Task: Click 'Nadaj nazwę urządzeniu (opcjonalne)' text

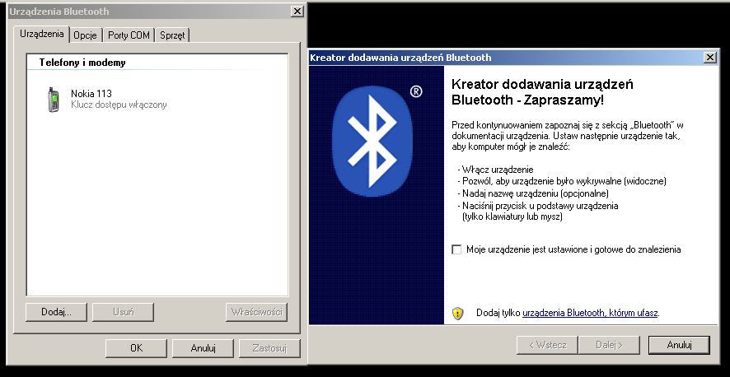Action: click(536, 193)
